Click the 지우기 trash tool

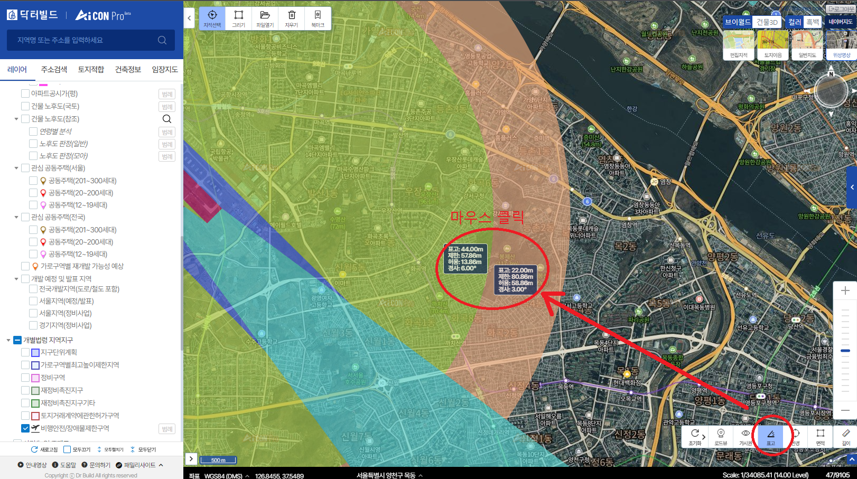[x=292, y=18]
